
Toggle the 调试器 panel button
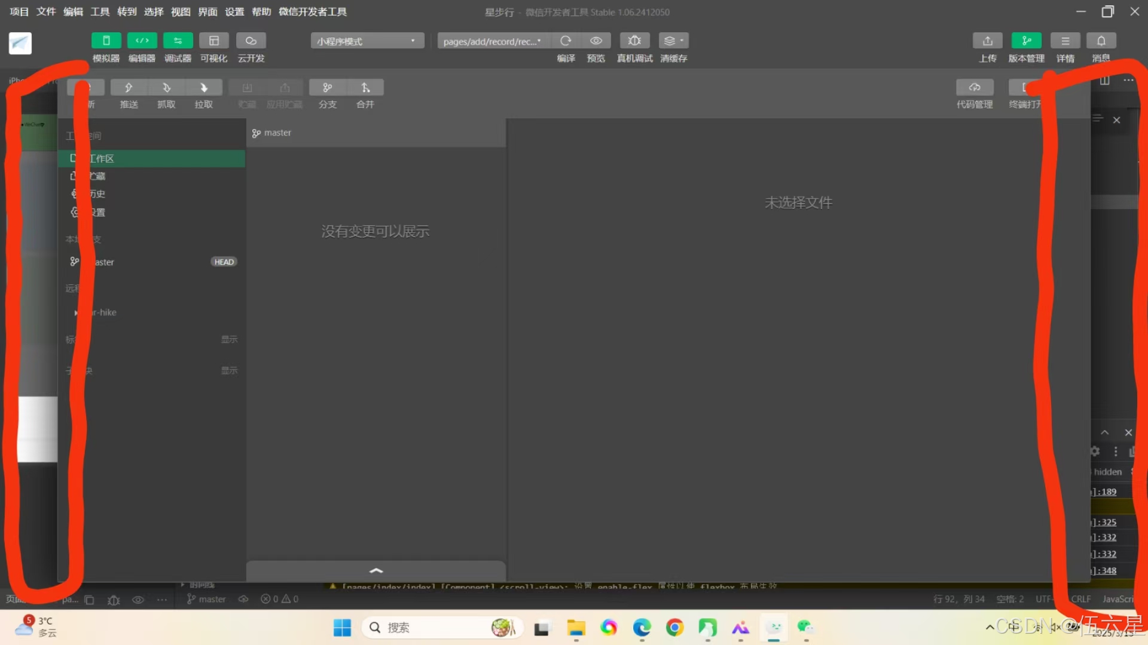(178, 41)
